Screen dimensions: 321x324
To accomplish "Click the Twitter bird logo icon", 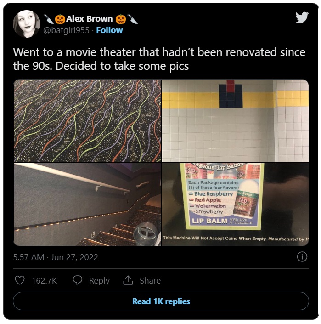I will 302,17.
